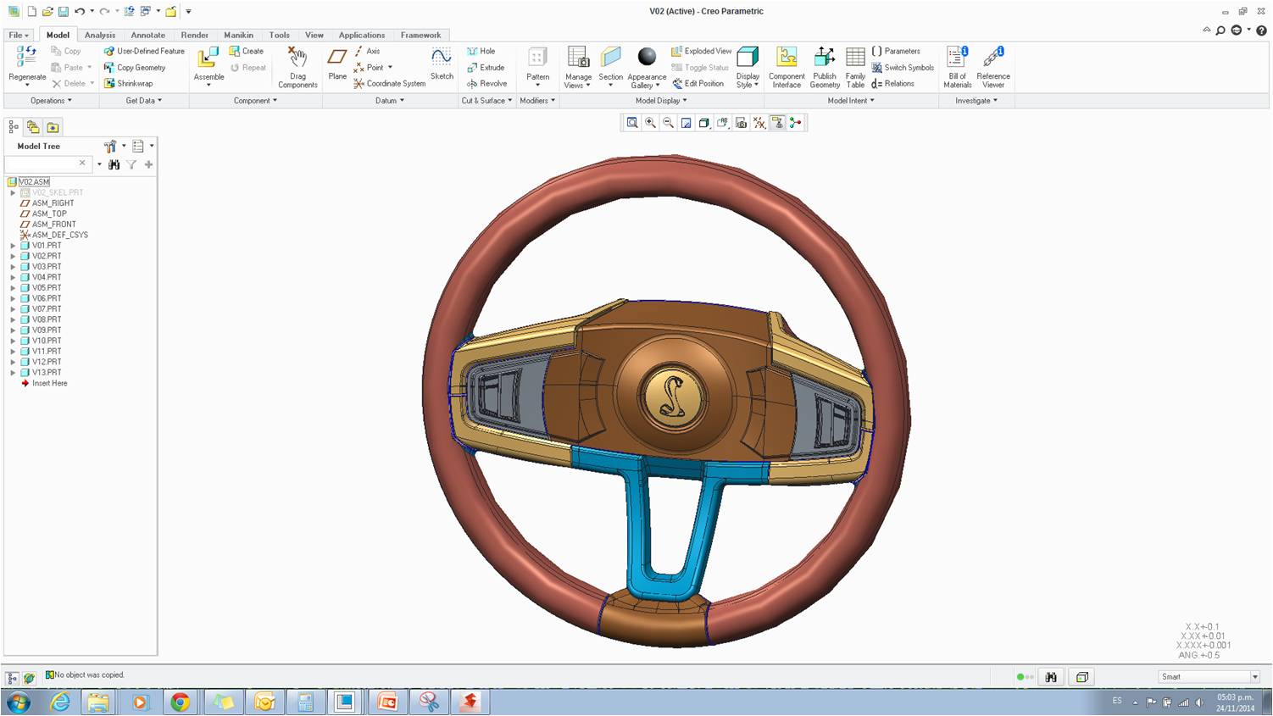Open Internet Explorer from taskbar
Screen dimensions: 1273x716
(59, 702)
